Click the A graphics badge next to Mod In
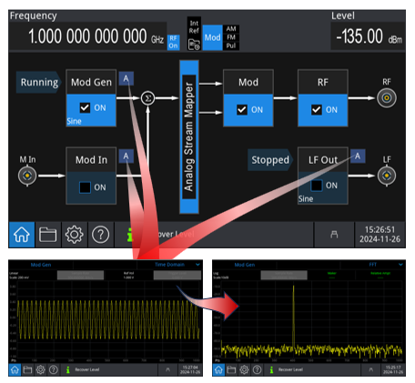415x383 pixels. (x=126, y=156)
